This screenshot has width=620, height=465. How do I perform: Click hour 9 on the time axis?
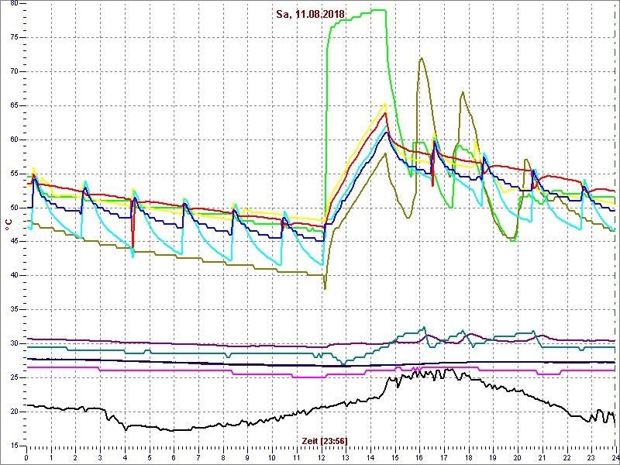tap(247, 456)
